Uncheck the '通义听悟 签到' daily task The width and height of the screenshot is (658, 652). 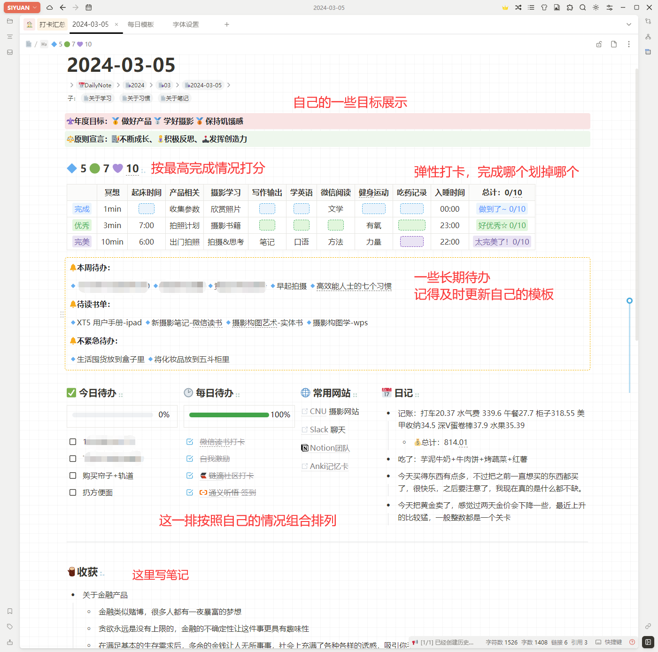pos(190,492)
